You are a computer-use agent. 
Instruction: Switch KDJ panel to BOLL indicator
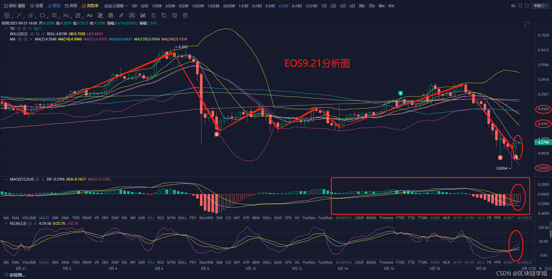pyautogui.click(x=183, y=262)
